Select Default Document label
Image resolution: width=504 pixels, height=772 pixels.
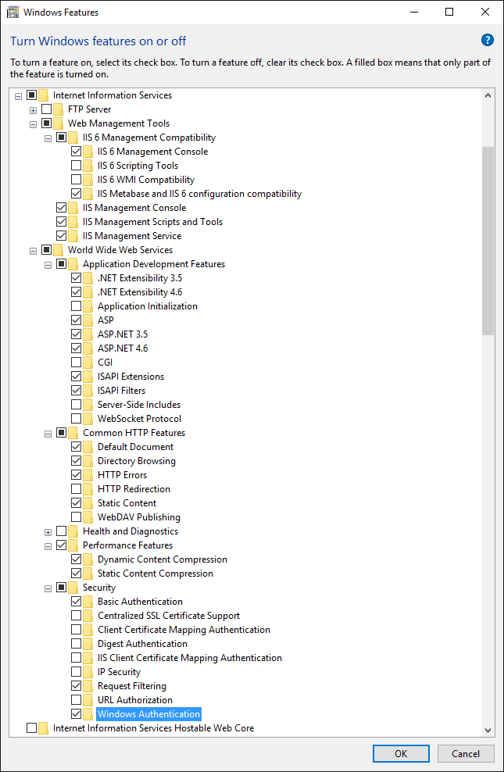[135, 447]
